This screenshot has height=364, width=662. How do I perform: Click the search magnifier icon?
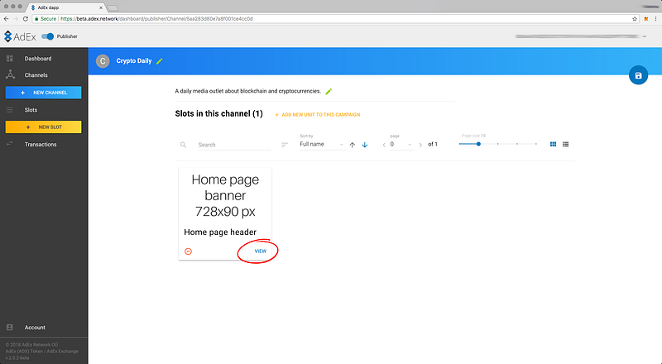click(183, 145)
